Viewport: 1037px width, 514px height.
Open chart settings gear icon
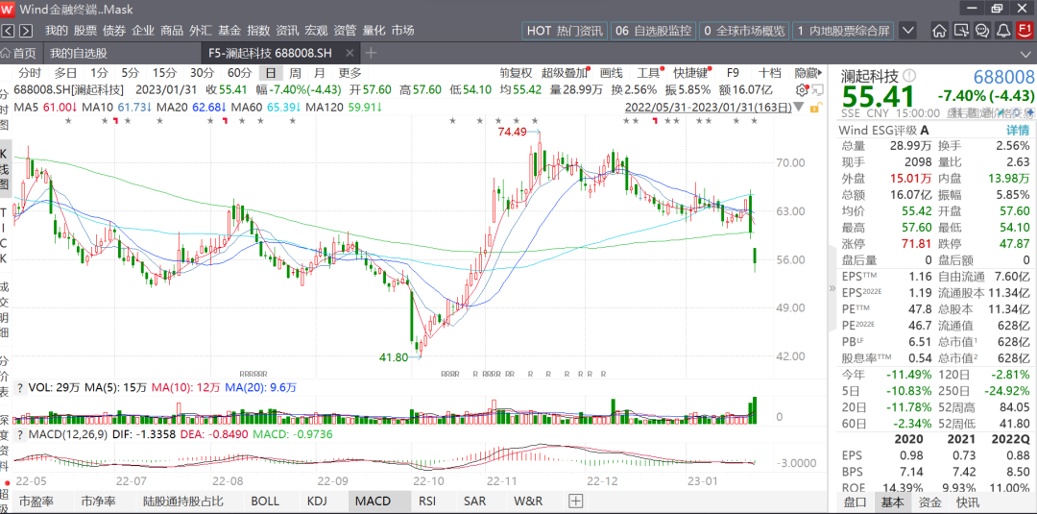(x=802, y=90)
